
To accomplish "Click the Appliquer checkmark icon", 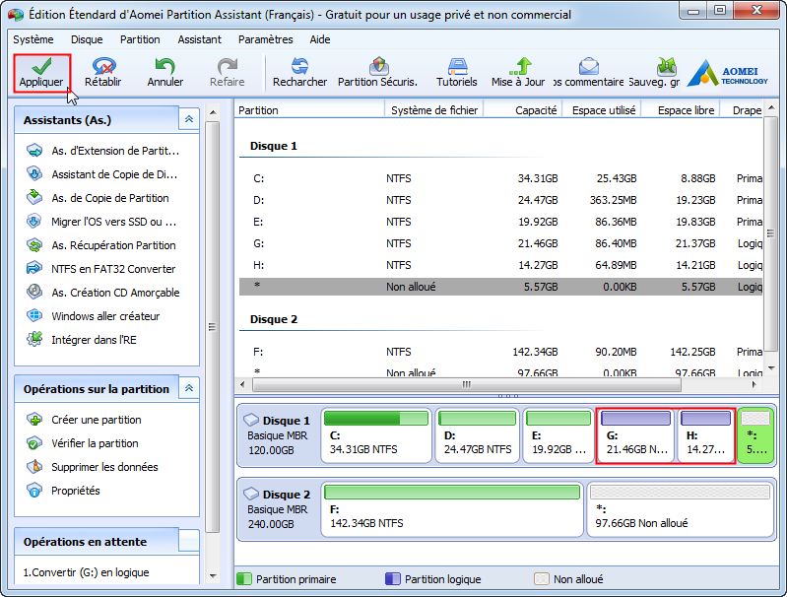I will pos(41,66).
